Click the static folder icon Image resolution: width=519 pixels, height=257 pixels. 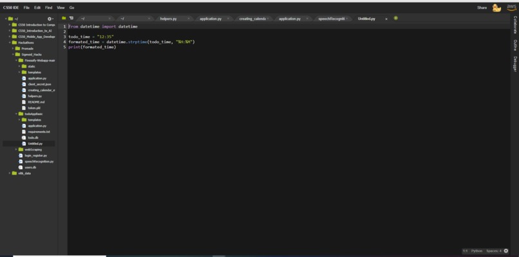point(24,66)
